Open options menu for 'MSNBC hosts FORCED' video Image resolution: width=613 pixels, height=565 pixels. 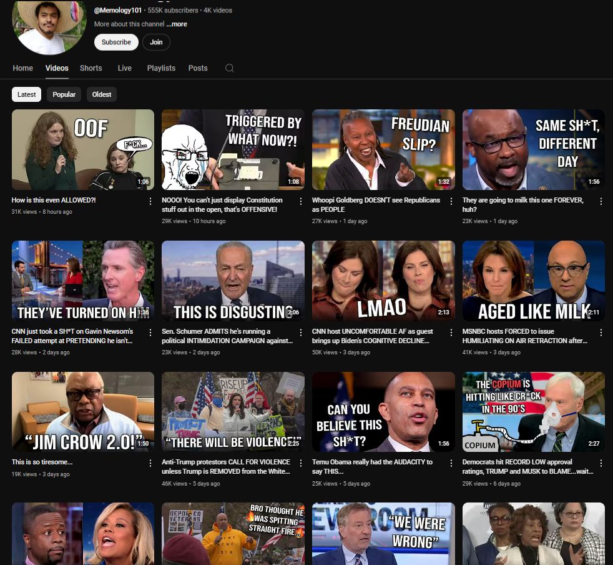601,332
